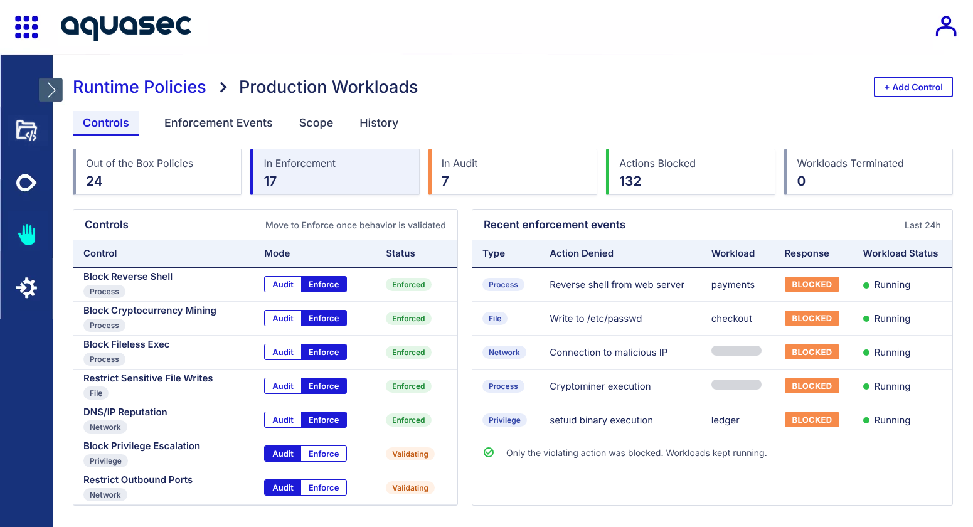Open the code folder sidebar icon
Screen dimensions: 973x527
pyautogui.click(x=26, y=130)
